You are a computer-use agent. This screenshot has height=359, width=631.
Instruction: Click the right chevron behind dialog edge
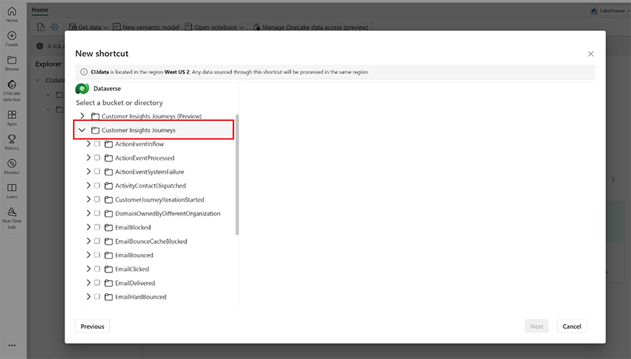click(613, 179)
